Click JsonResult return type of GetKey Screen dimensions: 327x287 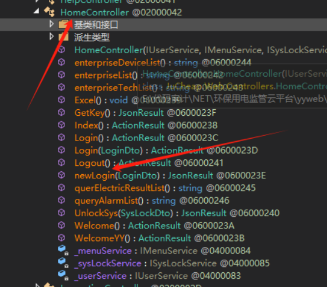coord(141,113)
